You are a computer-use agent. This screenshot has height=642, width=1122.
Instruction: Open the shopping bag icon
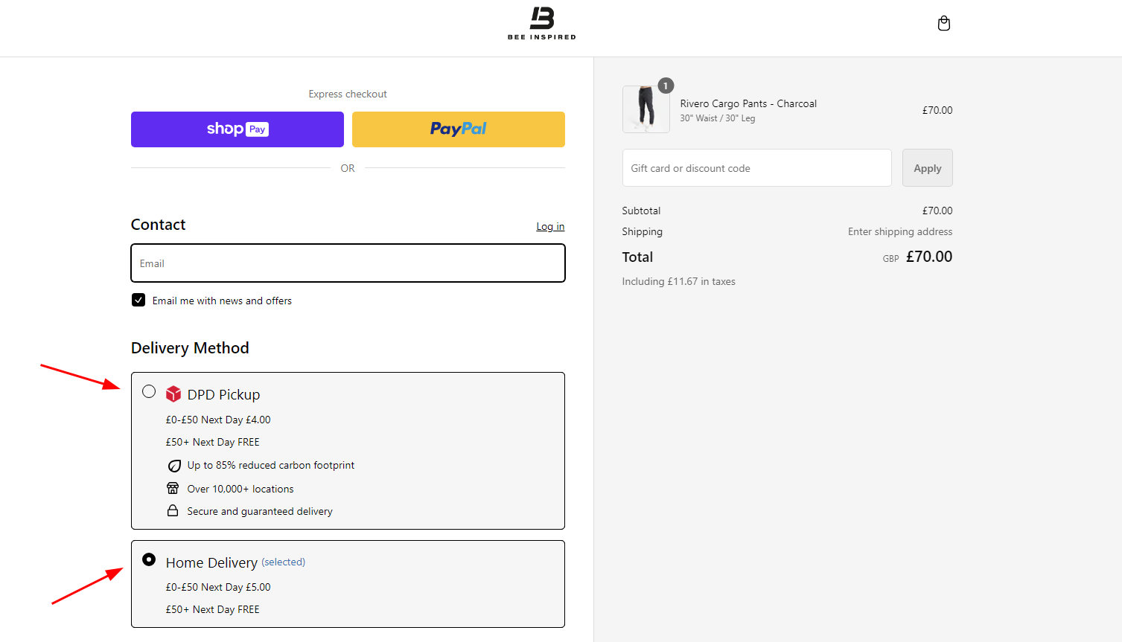pos(943,23)
